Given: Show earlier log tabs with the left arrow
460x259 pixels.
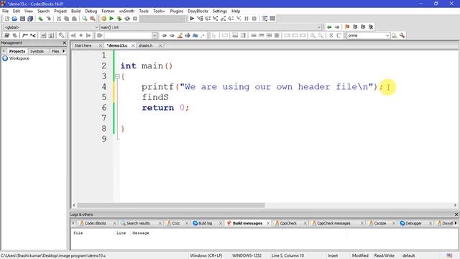Looking at the screenshot, I should coord(73,223).
